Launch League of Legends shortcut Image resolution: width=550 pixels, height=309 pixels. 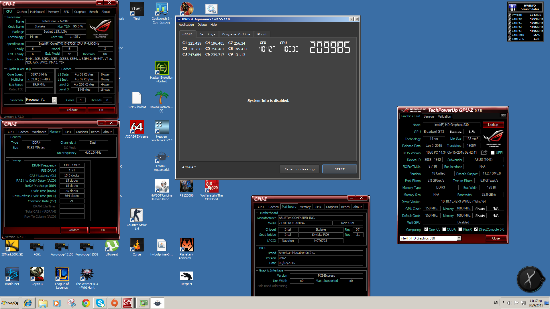pyautogui.click(x=62, y=278)
